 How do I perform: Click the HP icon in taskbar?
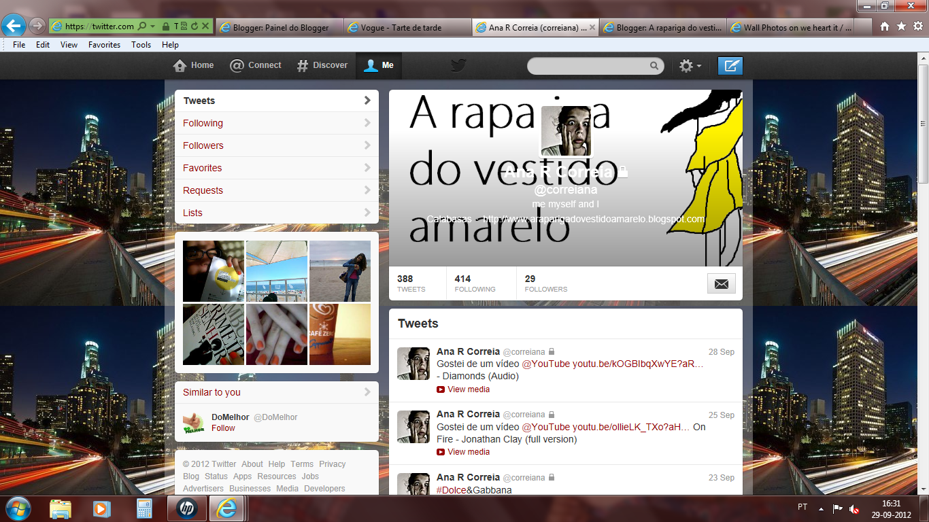click(186, 508)
